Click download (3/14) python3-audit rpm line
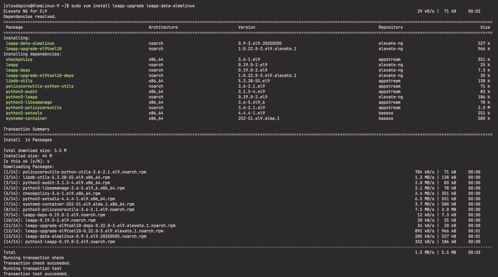 click(57, 183)
